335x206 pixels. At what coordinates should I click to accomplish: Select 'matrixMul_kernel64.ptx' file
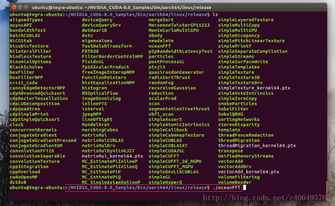coord(112,156)
